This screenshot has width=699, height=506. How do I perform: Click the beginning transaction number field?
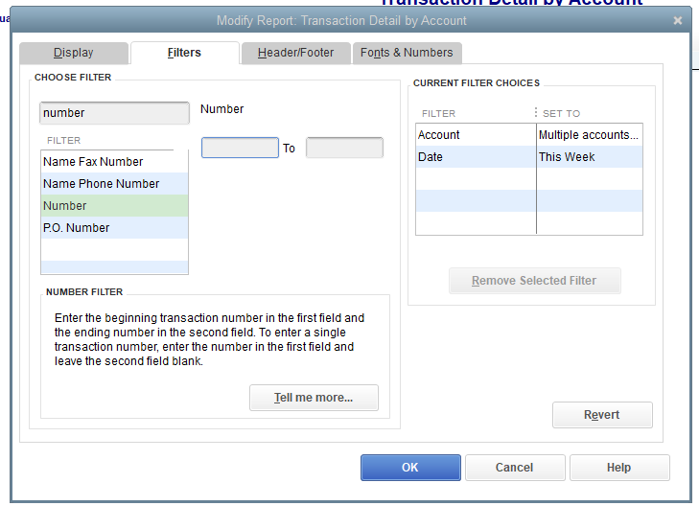(240, 148)
